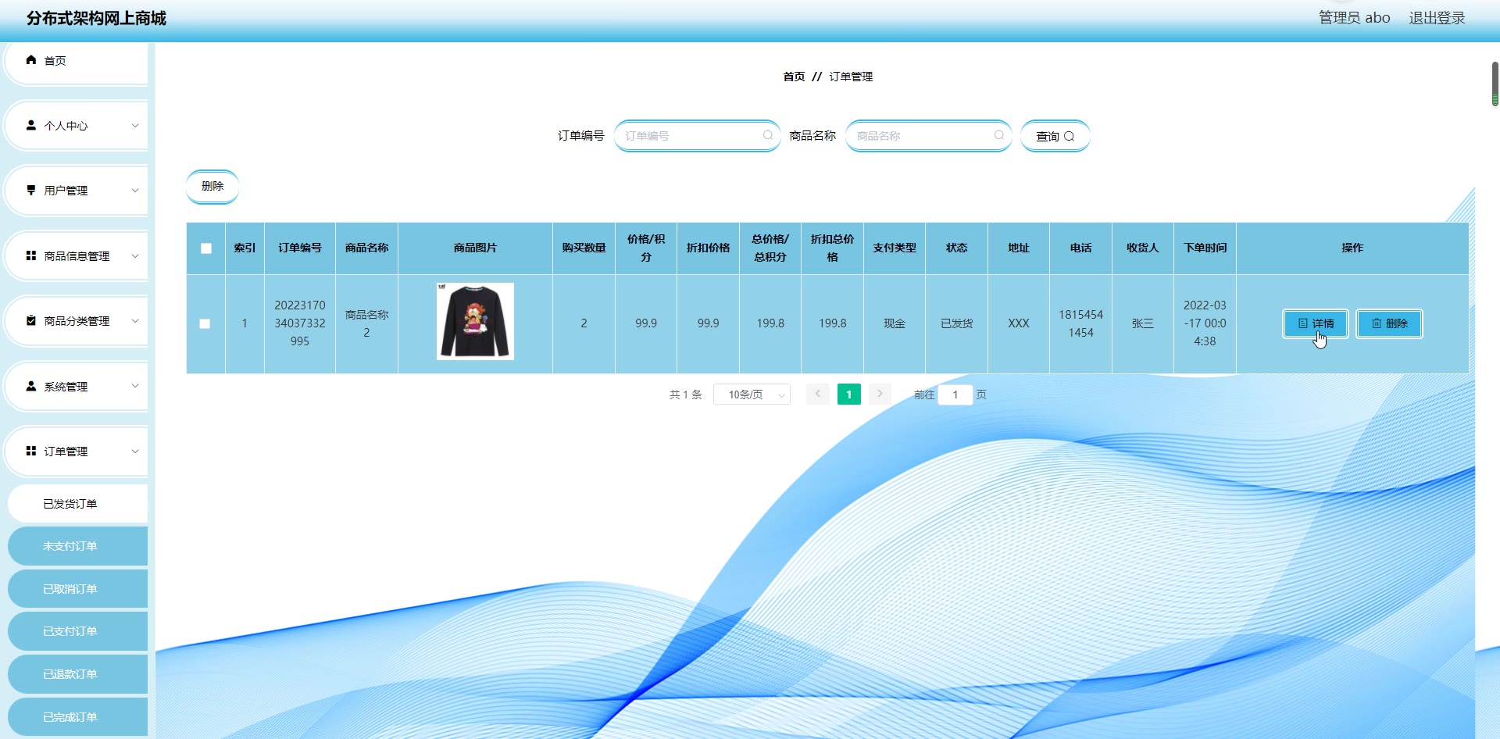This screenshot has height=739, width=1500.
Task: Go to the next page arrow
Action: [880, 394]
